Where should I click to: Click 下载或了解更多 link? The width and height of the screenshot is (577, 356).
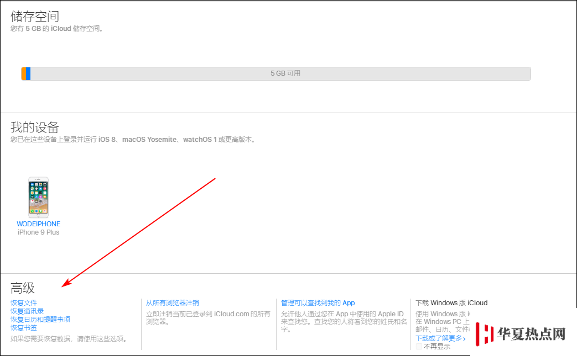point(440,338)
